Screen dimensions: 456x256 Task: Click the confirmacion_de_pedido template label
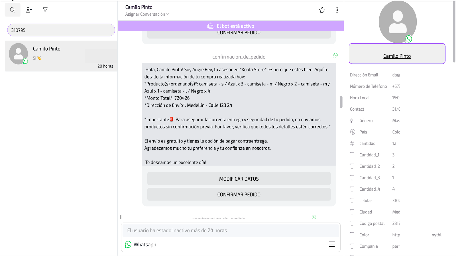(239, 57)
